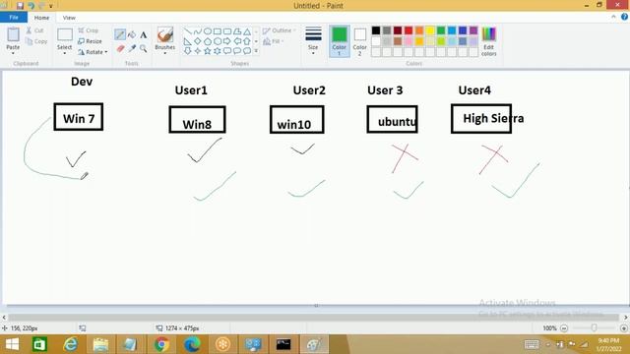This screenshot has height=354, width=630.
Task: Pick the red color swatch
Action: coord(409,30)
